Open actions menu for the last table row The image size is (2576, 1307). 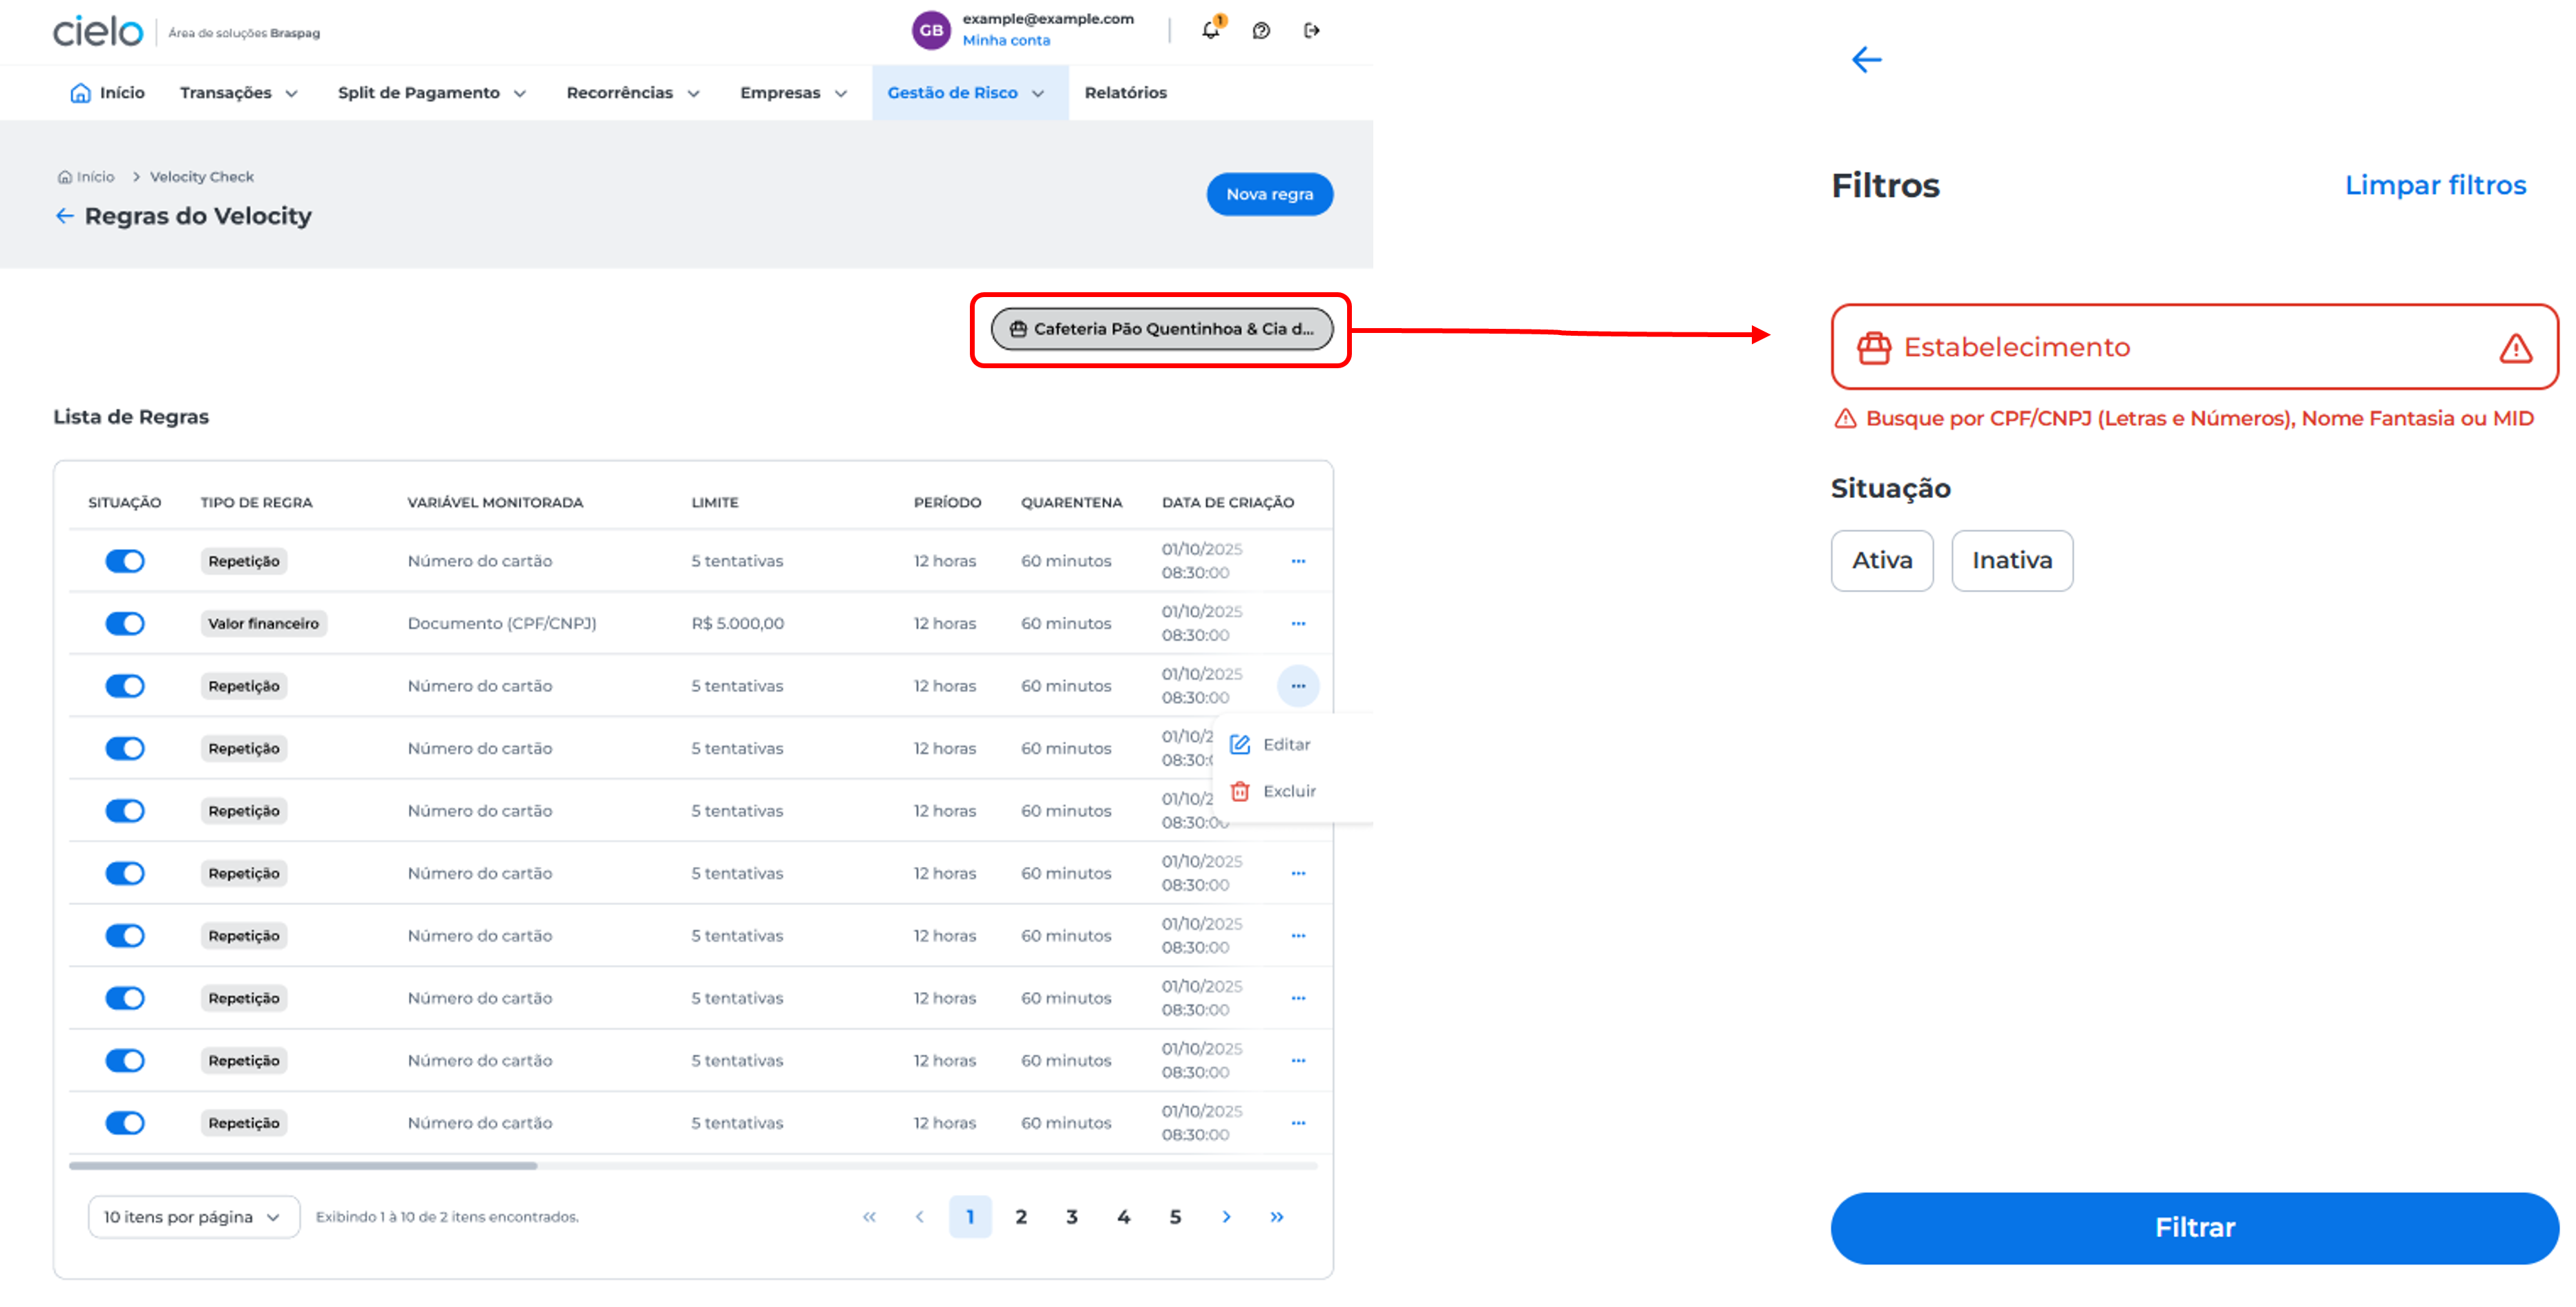(x=1298, y=1123)
